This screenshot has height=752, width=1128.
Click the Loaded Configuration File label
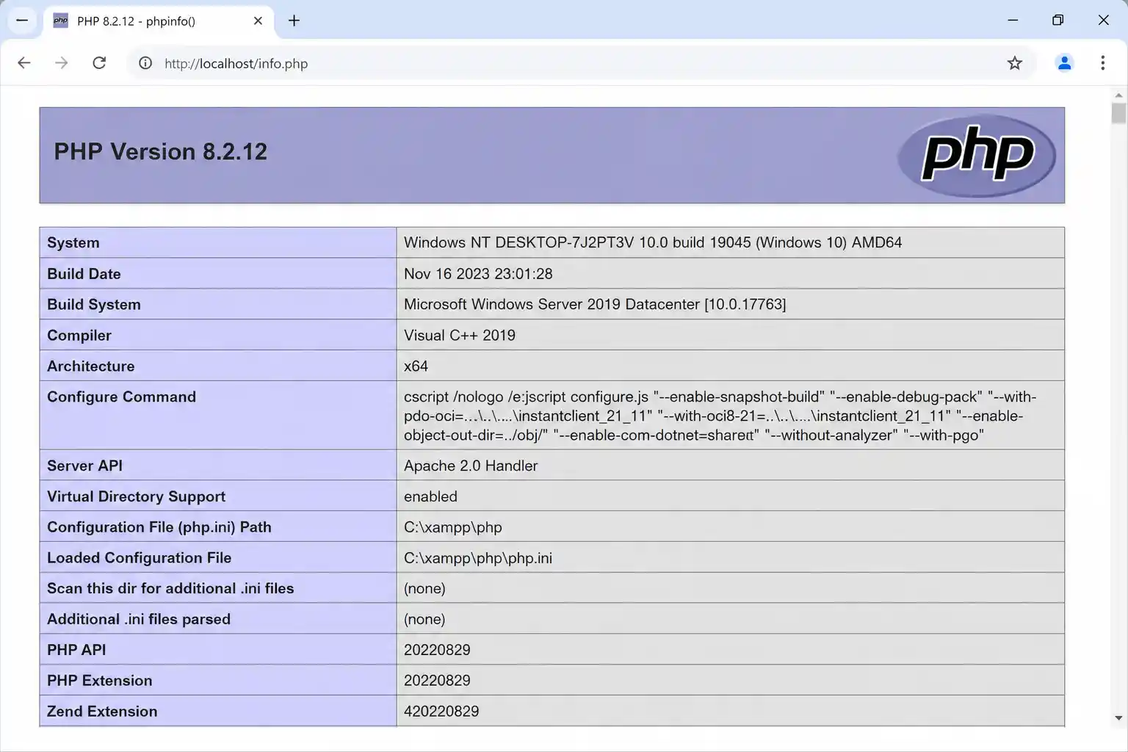click(x=140, y=558)
